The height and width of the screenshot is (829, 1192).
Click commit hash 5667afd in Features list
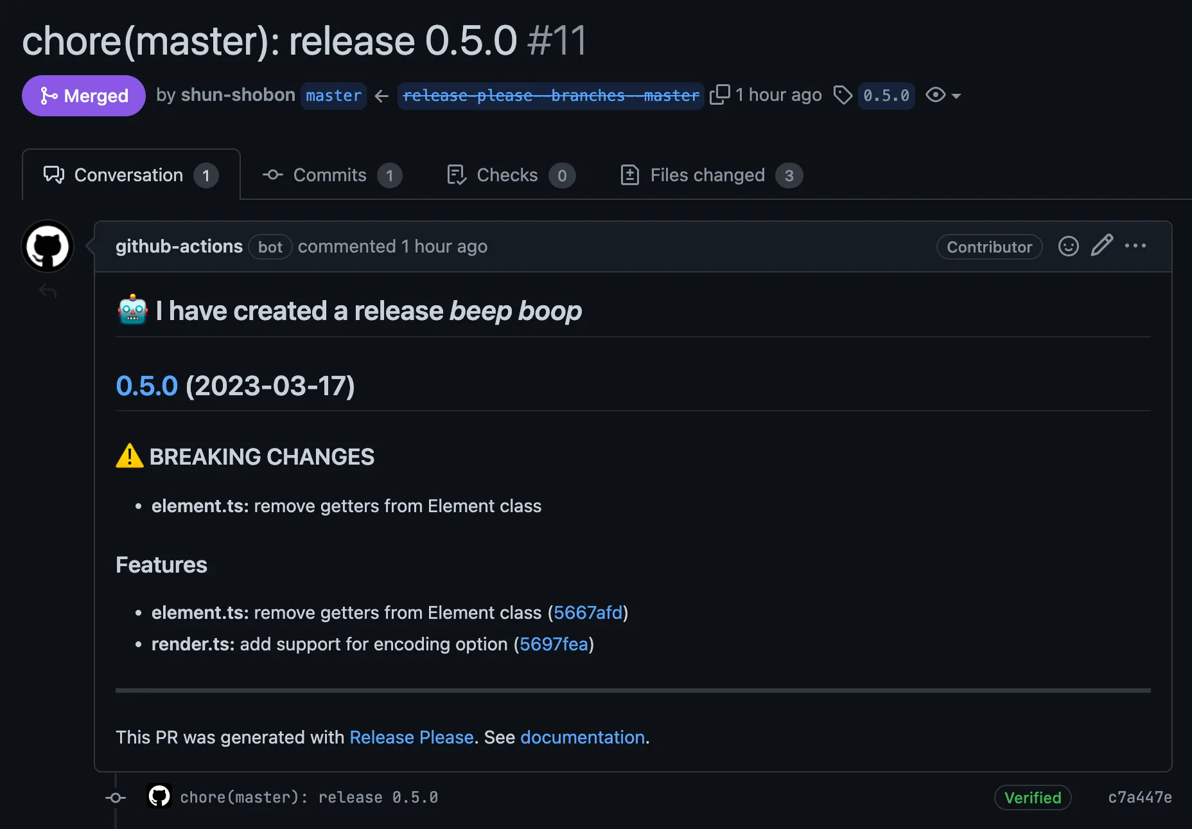pyautogui.click(x=588, y=612)
